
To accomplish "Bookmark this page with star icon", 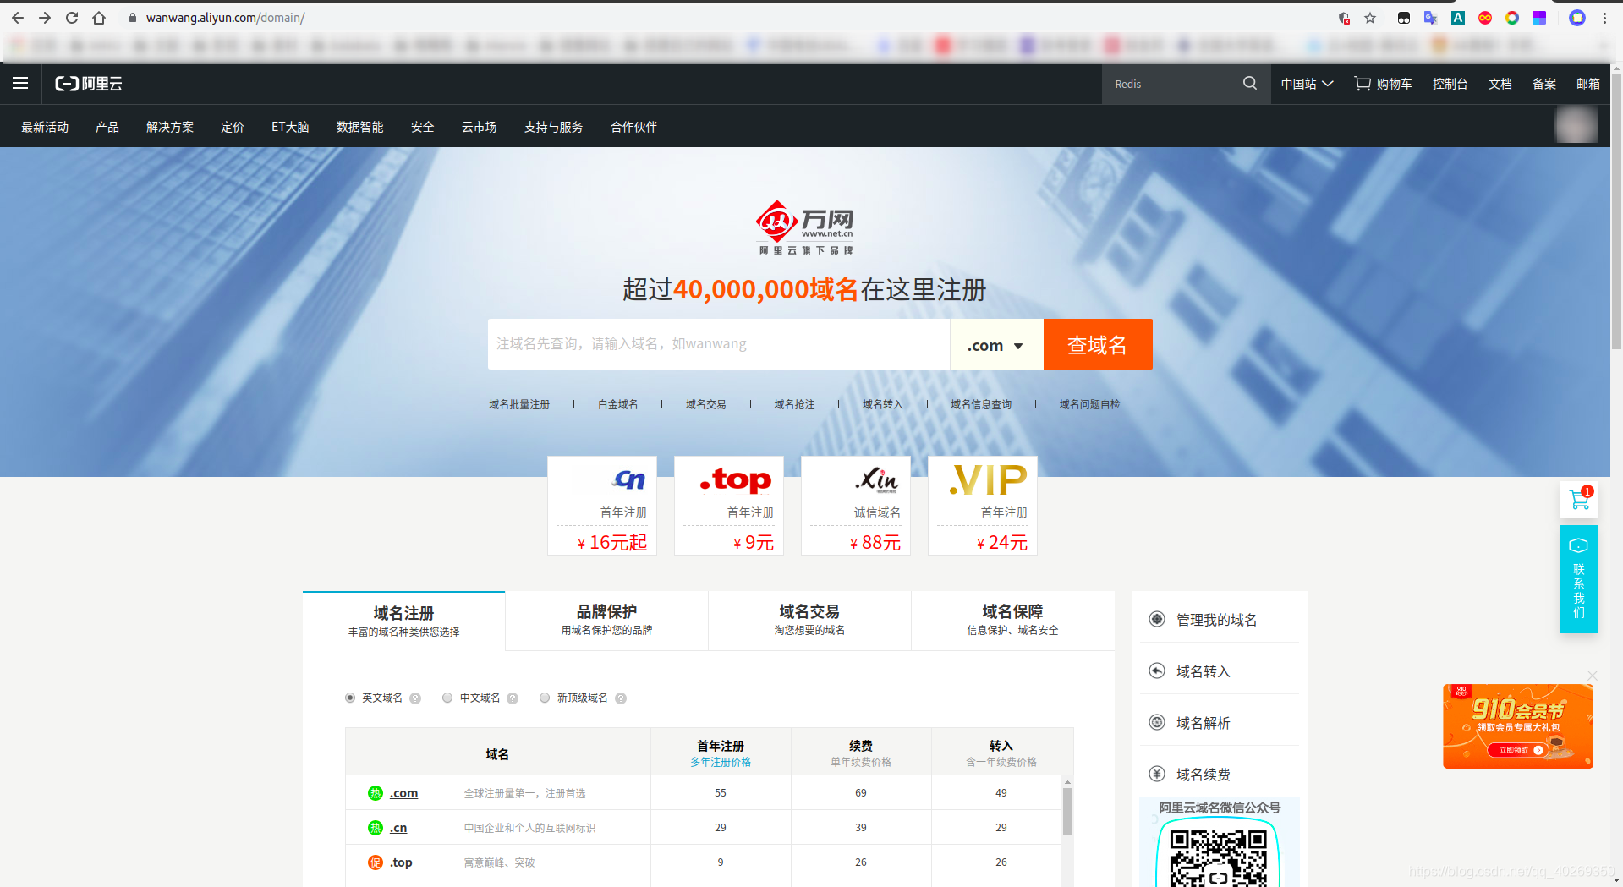I will [1370, 18].
